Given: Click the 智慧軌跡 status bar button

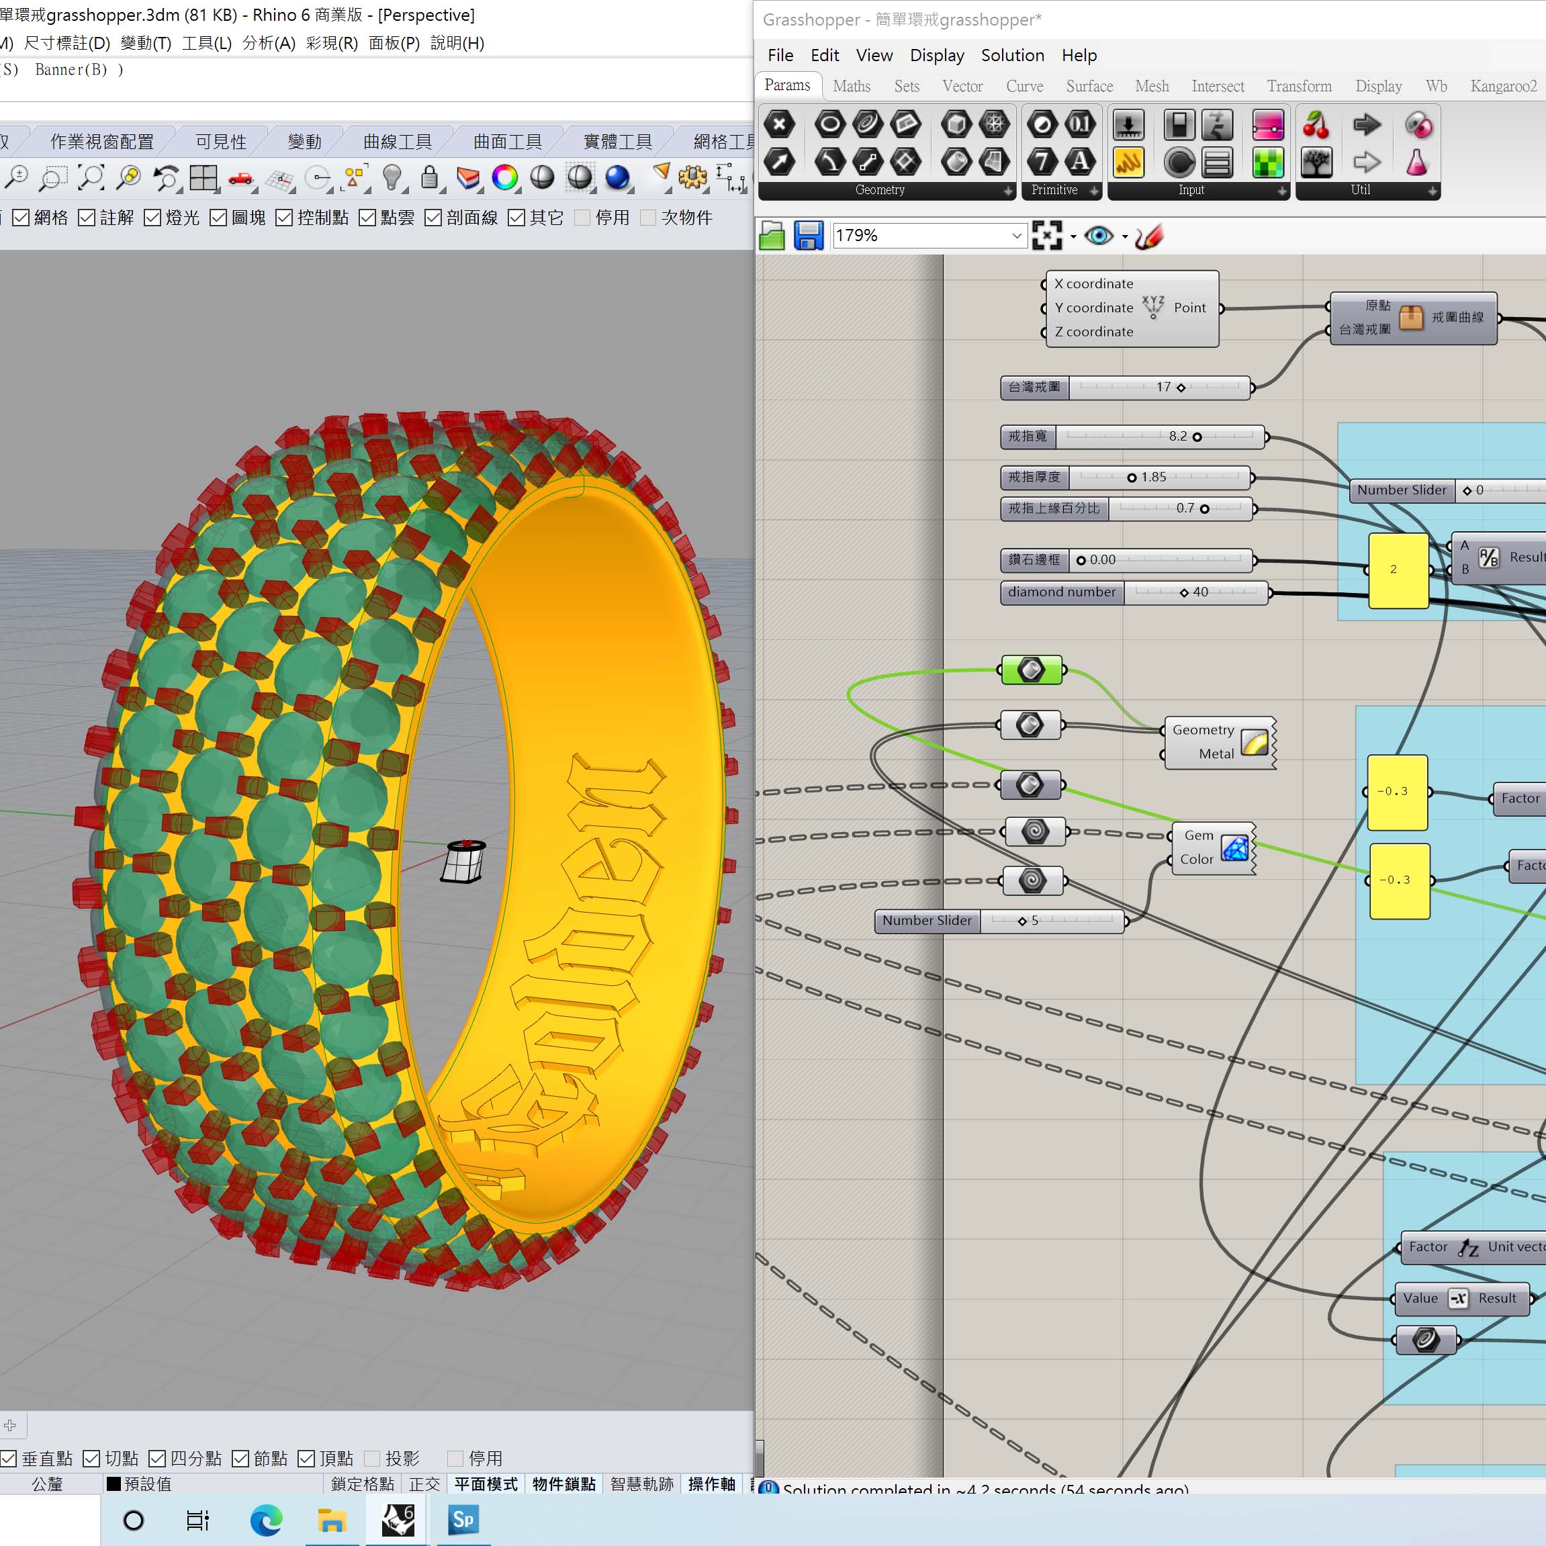Looking at the screenshot, I should 642,1484.
